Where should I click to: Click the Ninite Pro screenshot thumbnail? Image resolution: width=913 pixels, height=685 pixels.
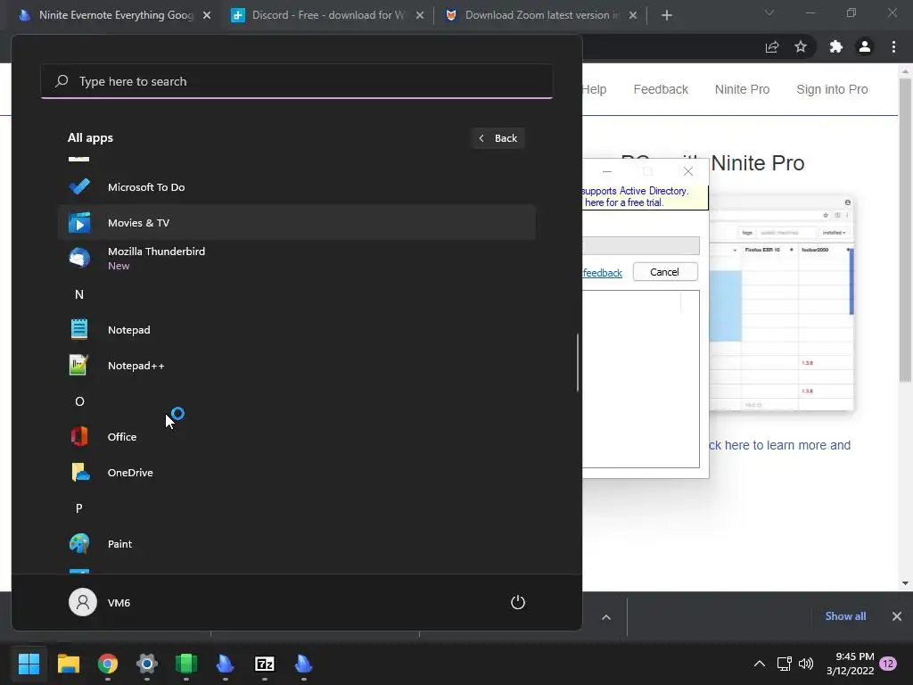pyautogui.click(x=781, y=303)
